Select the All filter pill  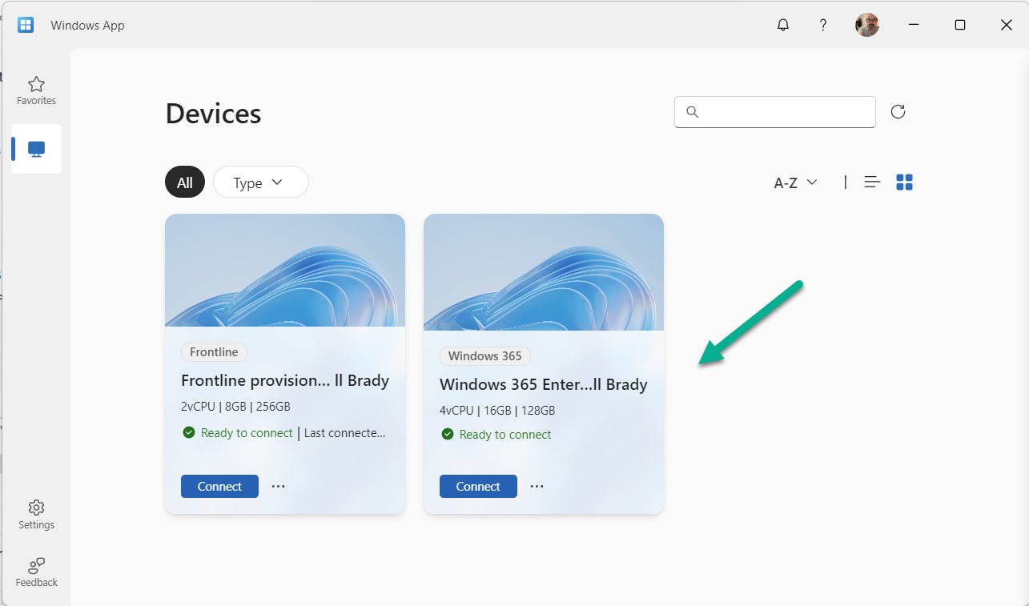tap(185, 183)
